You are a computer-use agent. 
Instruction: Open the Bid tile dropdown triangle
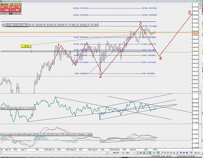click(x=9, y=7)
